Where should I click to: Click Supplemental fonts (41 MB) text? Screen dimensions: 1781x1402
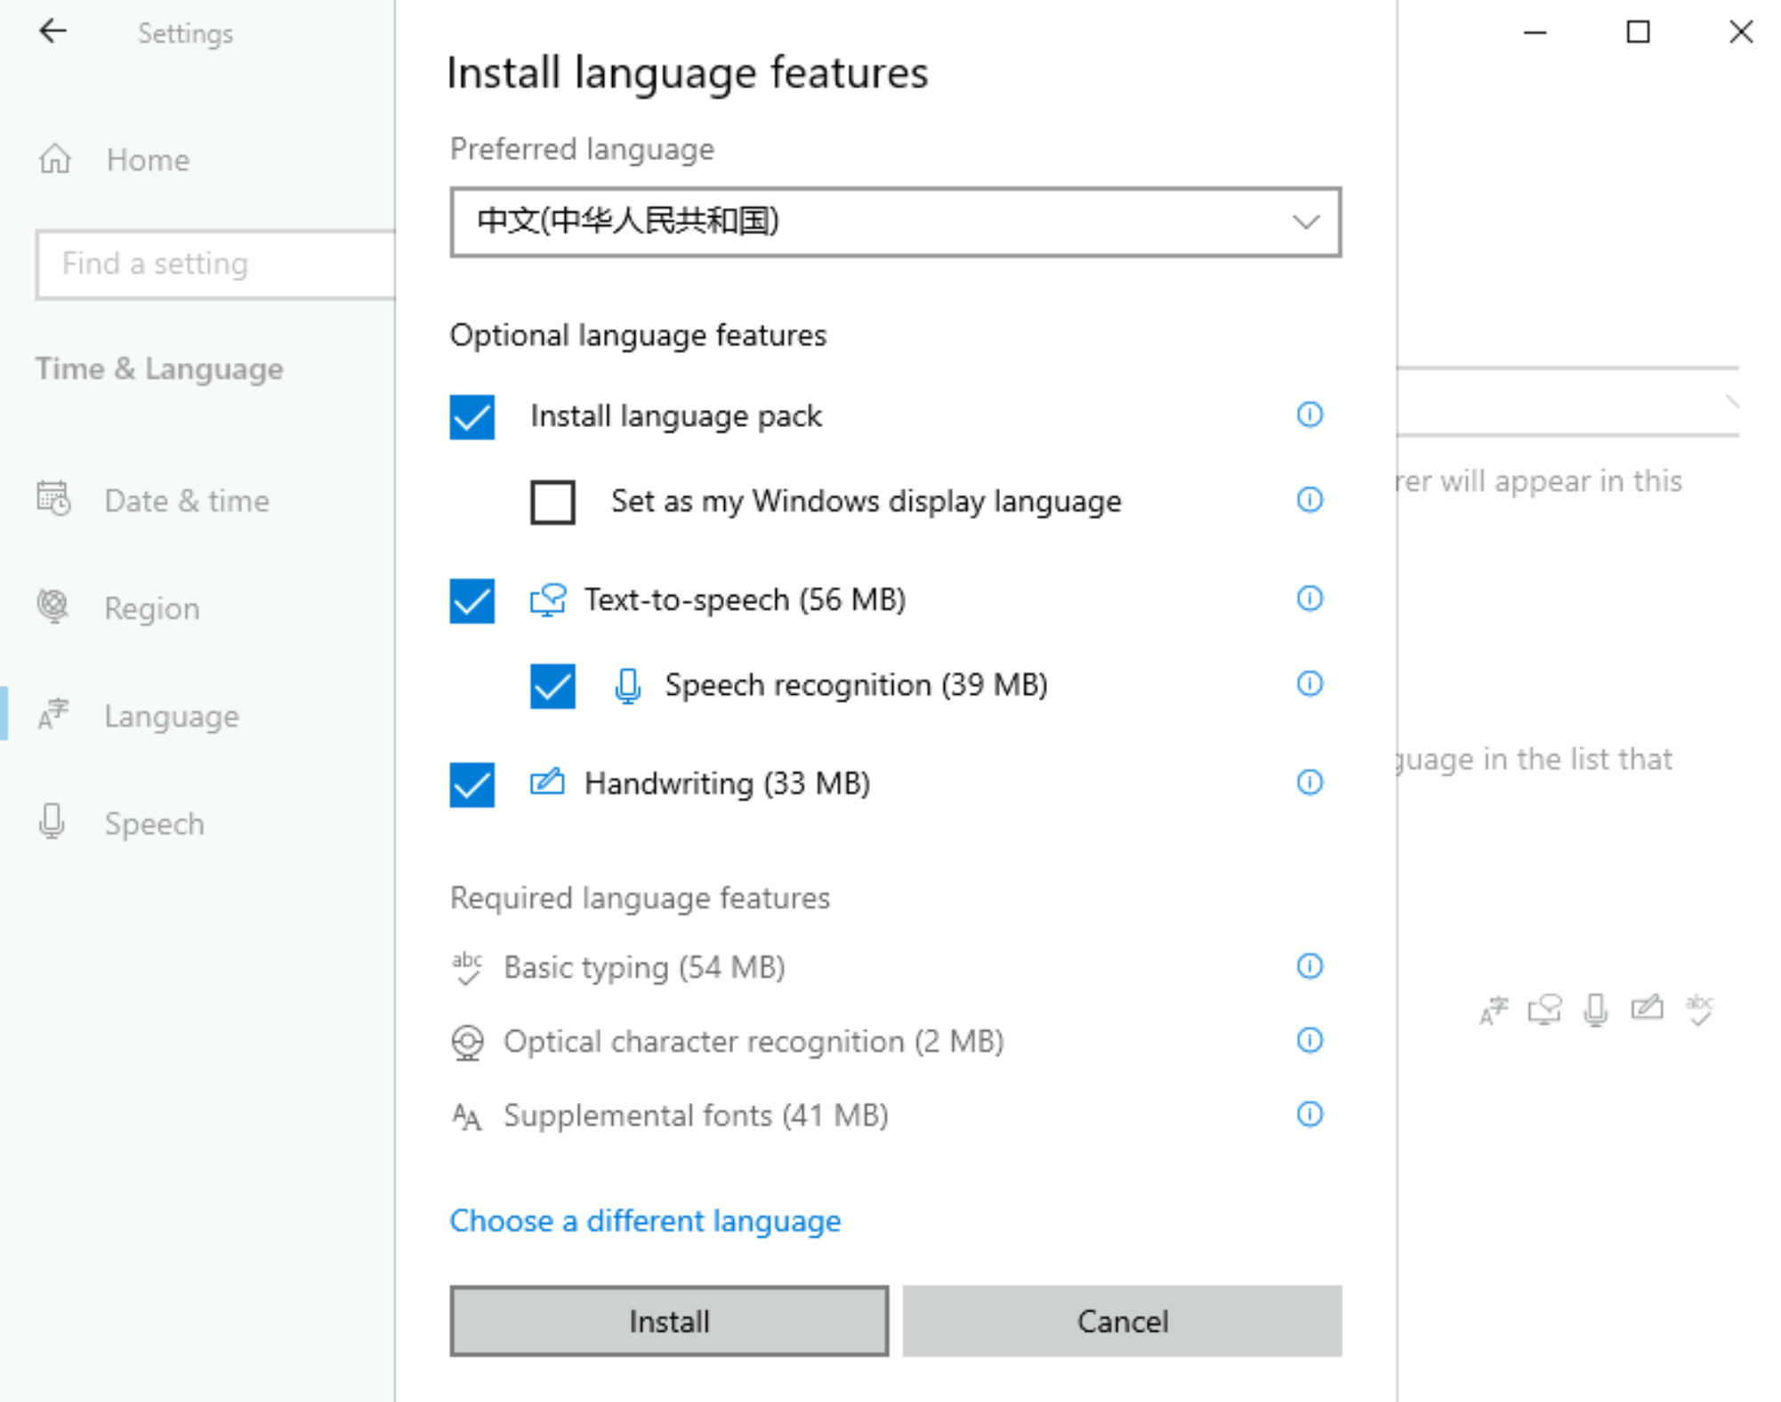(x=696, y=1116)
